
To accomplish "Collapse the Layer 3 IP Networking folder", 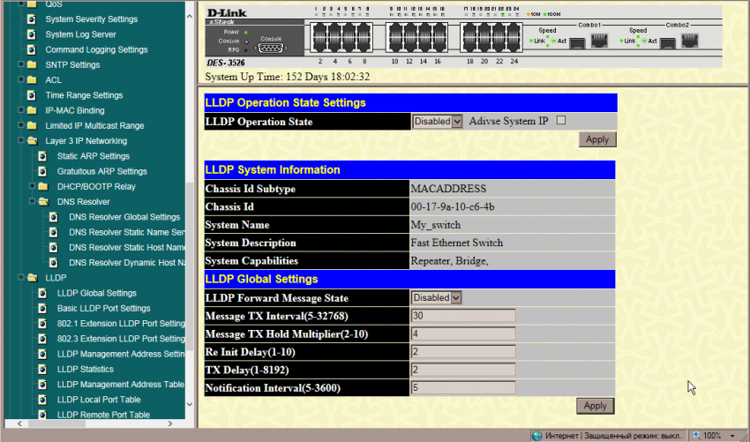I will click(19, 140).
